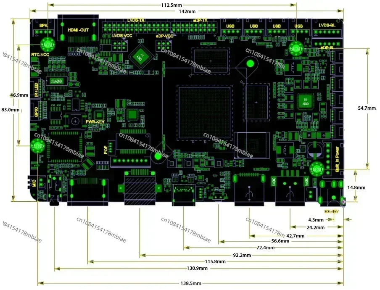Click the GPIO header label
This screenshot has width=380, height=290.
point(36,112)
